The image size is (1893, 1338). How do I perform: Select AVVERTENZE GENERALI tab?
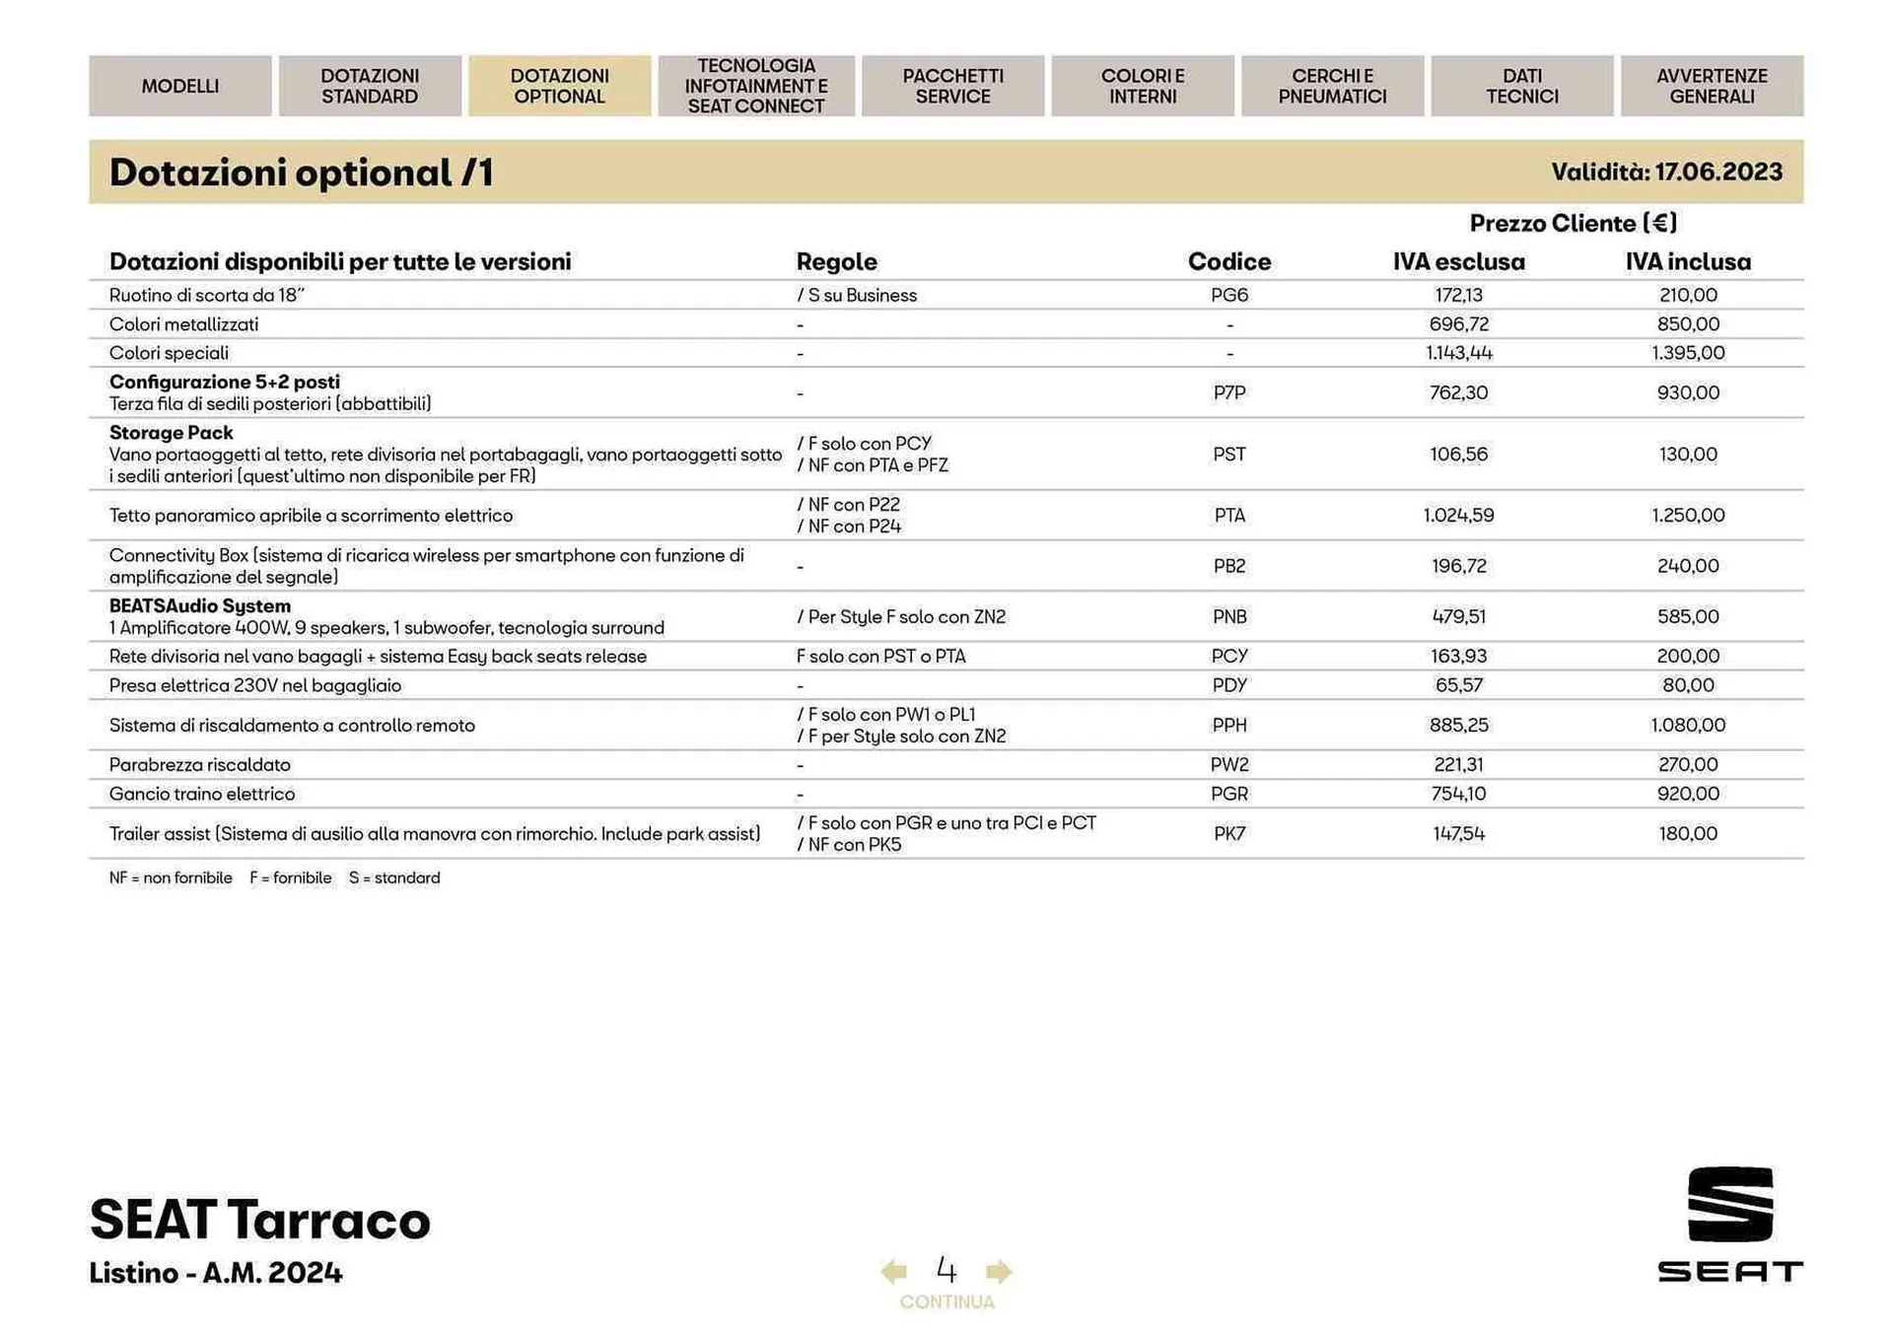click(x=1712, y=86)
